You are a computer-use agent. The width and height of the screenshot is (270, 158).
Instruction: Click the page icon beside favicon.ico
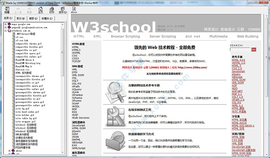[13, 70]
